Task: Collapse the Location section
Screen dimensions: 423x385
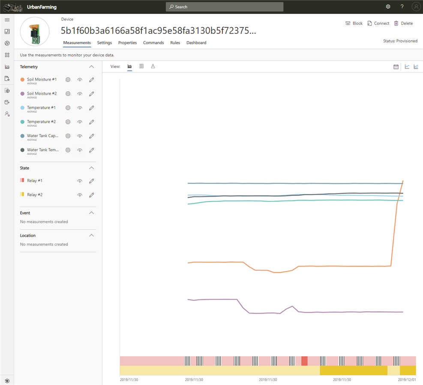Action: tap(91, 236)
